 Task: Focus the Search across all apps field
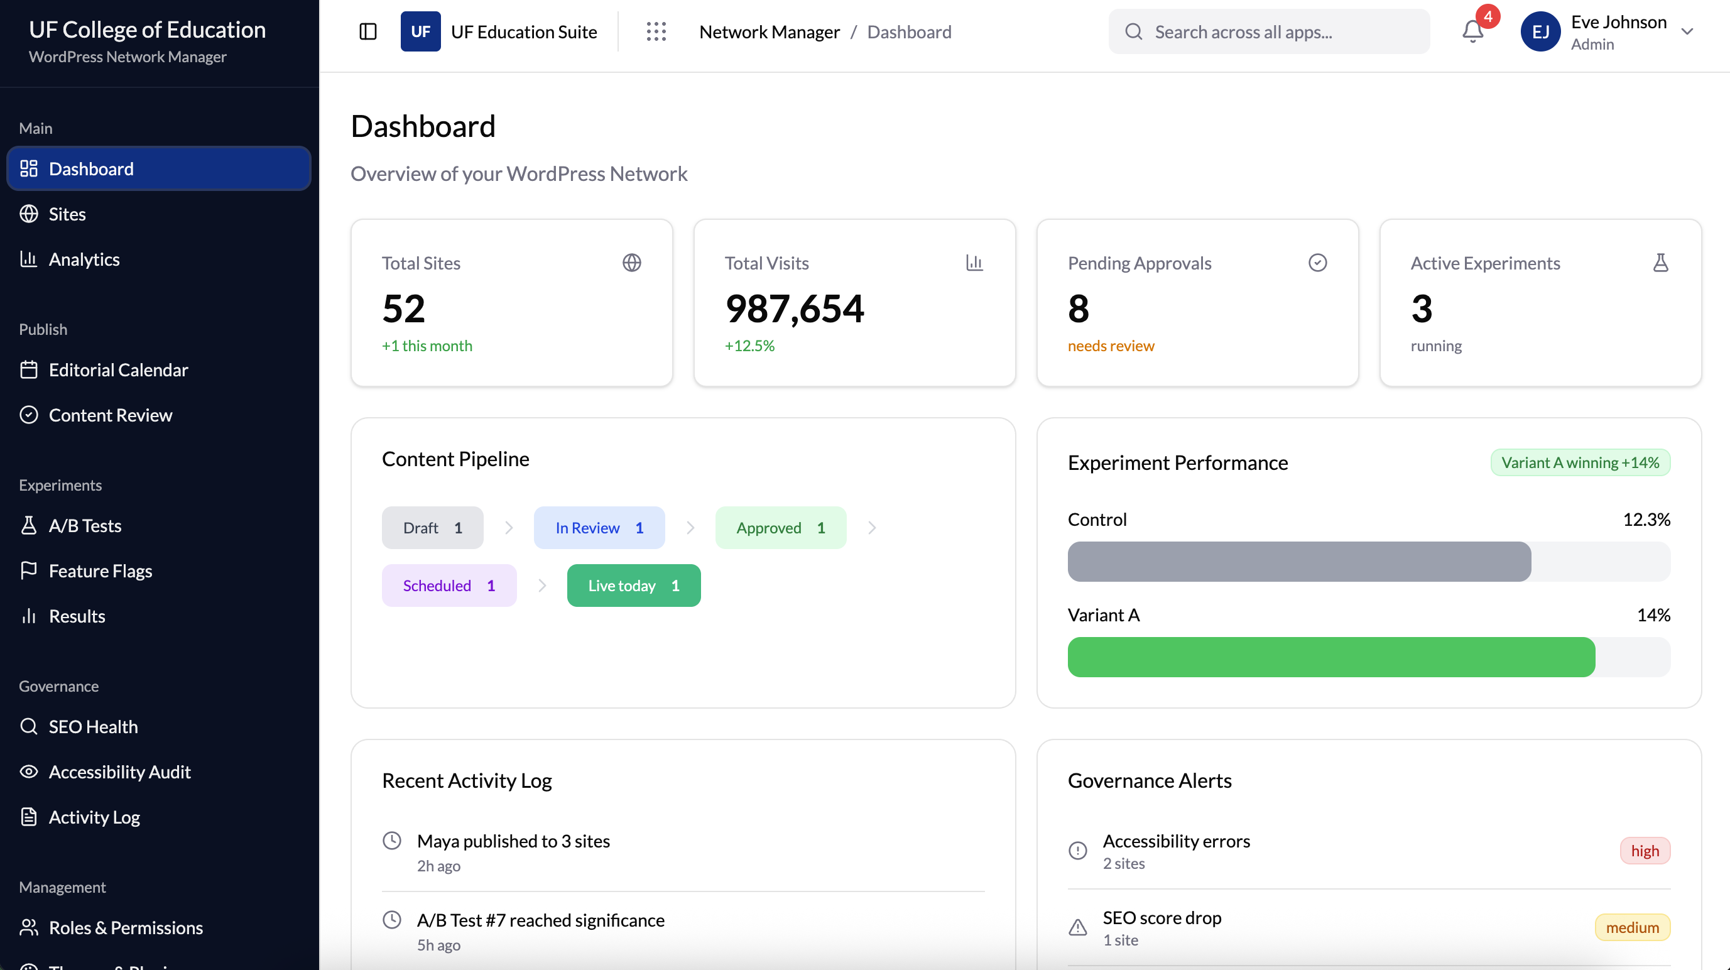coord(1269,31)
